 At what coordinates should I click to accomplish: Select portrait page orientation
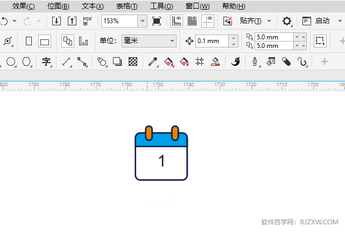click(29, 41)
